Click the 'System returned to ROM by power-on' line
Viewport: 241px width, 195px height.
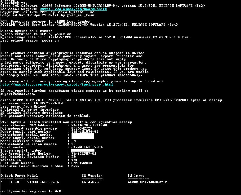point(36,34)
